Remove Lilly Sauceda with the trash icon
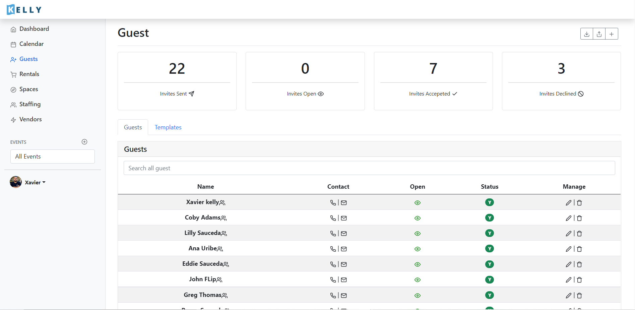 (x=579, y=233)
